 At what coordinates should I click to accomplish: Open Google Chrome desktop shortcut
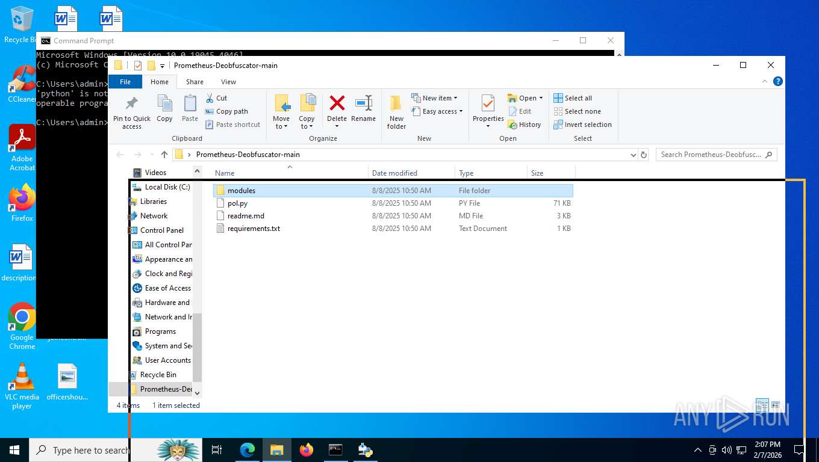pos(22,325)
